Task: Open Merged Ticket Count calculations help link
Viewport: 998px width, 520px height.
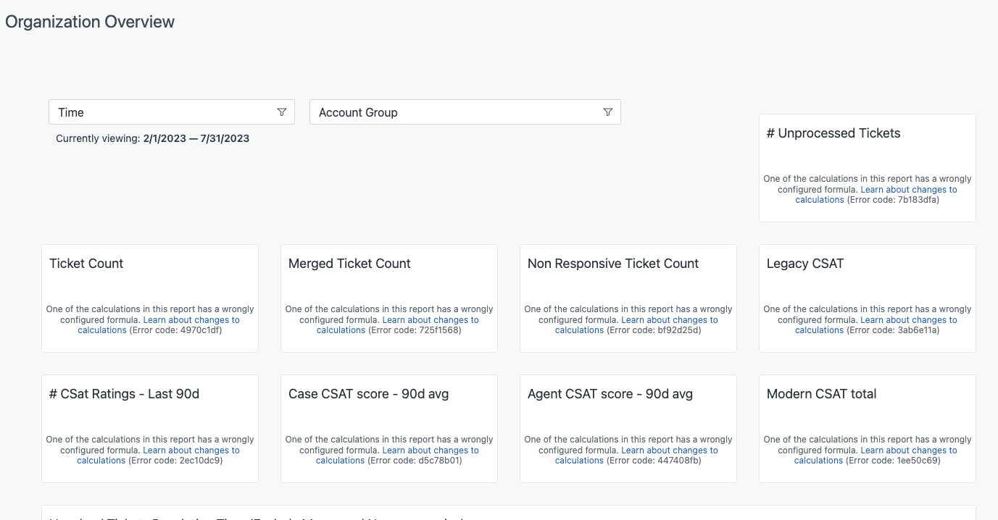Action: [430, 320]
